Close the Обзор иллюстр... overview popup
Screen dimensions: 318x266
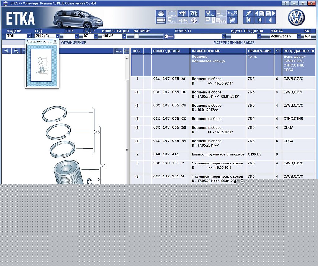point(55,41)
